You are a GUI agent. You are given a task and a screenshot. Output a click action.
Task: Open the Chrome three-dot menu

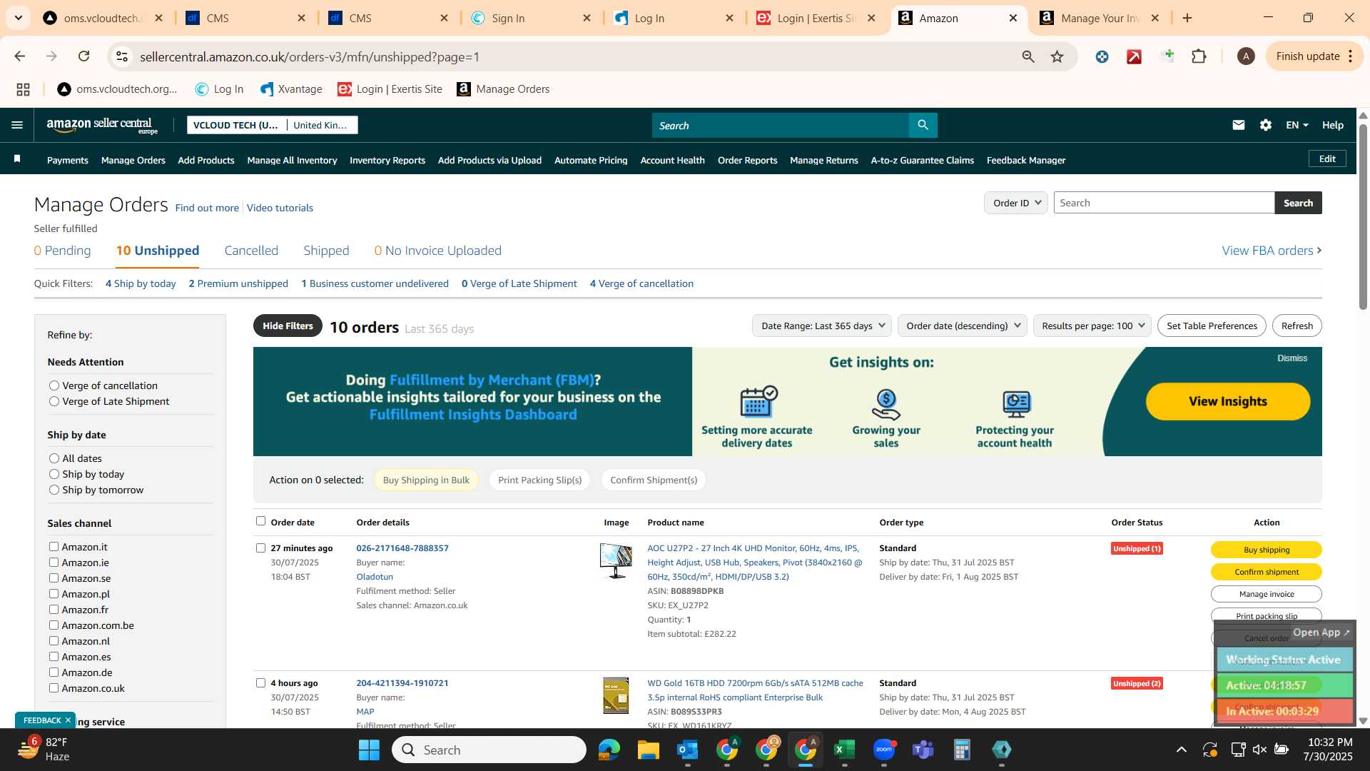coord(1351,56)
